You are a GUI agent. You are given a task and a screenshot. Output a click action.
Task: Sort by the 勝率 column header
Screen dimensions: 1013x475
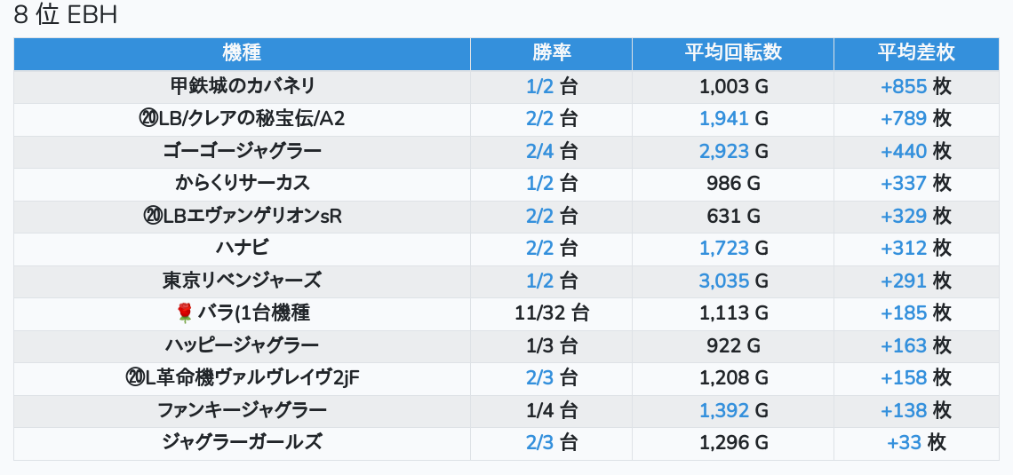[x=551, y=52]
